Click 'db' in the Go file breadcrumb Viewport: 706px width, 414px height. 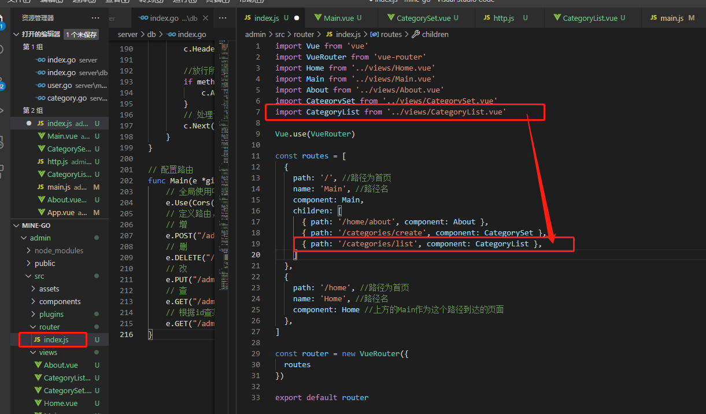pos(151,35)
